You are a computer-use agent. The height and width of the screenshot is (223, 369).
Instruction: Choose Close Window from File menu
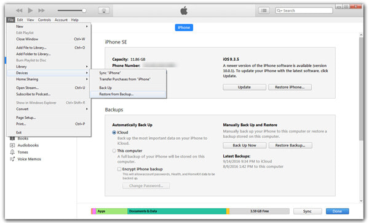coord(49,39)
